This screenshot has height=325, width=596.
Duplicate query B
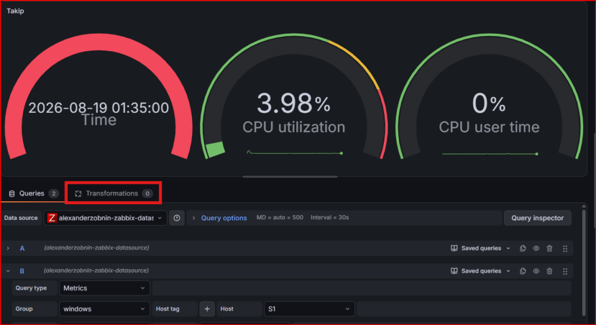click(x=523, y=271)
